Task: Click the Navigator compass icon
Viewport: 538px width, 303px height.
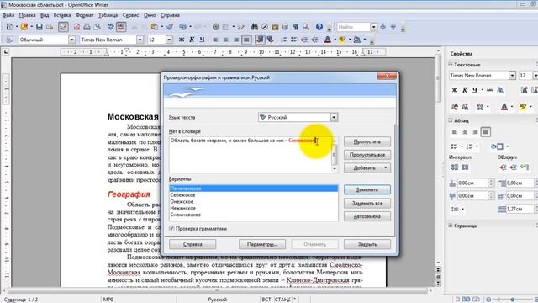Action: coord(265,27)
